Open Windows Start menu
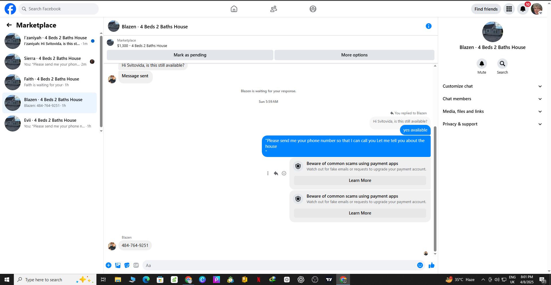This screenshot has width=551, height=285. pos(7,280)
